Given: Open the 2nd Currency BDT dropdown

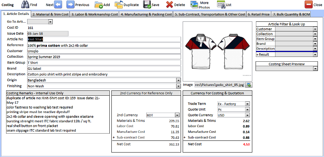Looking at the screenshot, I should (177, 115).
